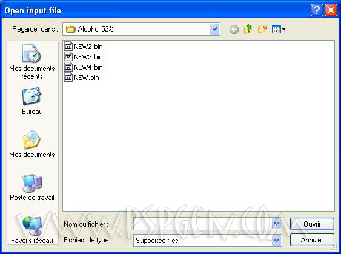Image resolution: width=341 pixels, height=254 pixels.
Task: Click into the Nom du fichier field
Action: pos(203,224)
